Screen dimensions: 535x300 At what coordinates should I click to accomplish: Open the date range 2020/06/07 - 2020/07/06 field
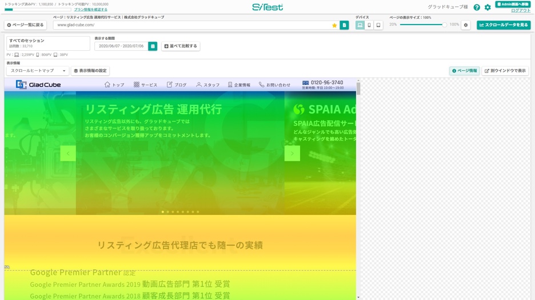(121, 46)
